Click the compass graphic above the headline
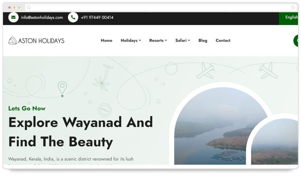Viewport: 301px width, 181px height. pyautogui.click(x=105, y=110)
